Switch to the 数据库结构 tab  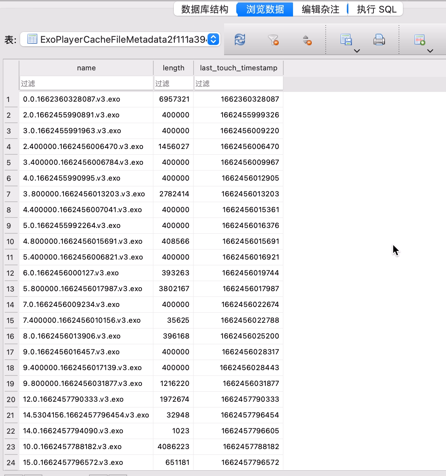coord(205,9)
